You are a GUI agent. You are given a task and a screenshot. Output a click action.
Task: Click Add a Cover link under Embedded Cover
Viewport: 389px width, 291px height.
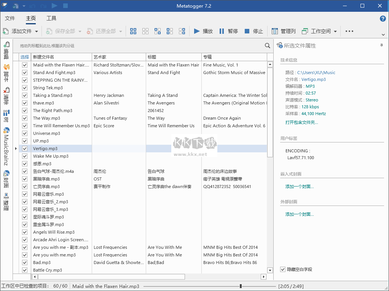300,187
